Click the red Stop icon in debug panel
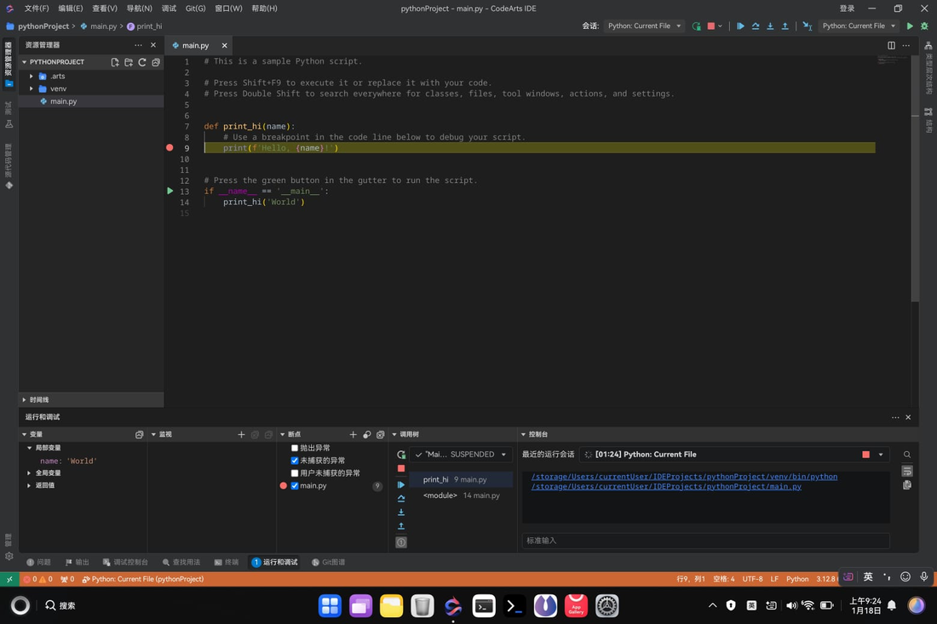This screenshot has height=624, width=937. coord(400,468)
